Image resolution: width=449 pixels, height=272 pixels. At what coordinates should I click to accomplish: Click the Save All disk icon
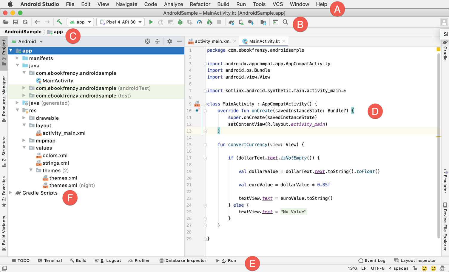[15, 22]
